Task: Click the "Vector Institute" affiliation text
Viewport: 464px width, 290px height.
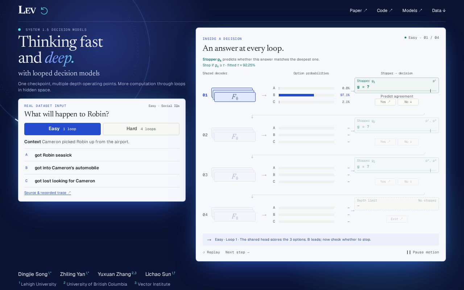Action: tap(154, 284)
